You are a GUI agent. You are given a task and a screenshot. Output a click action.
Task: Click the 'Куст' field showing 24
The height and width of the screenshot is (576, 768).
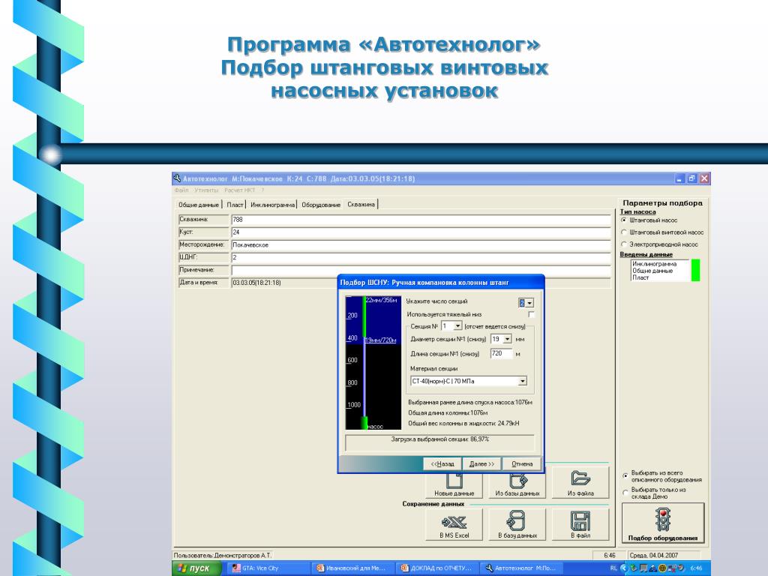[421, 232]
